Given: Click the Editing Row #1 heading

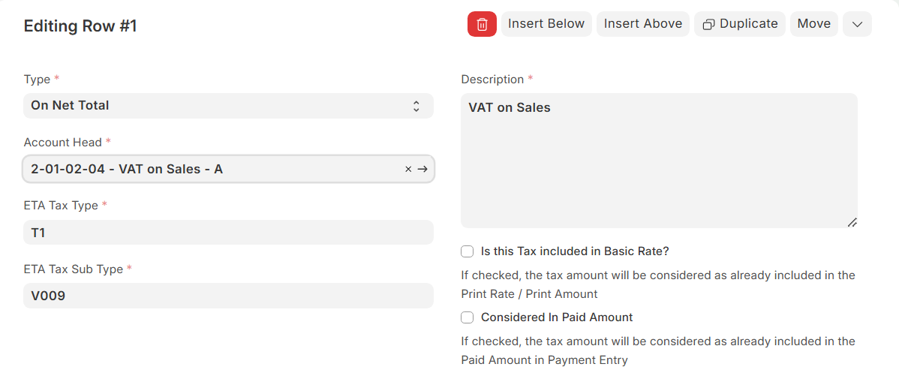Looking at the screenshot, I should [x=80, y=26].
